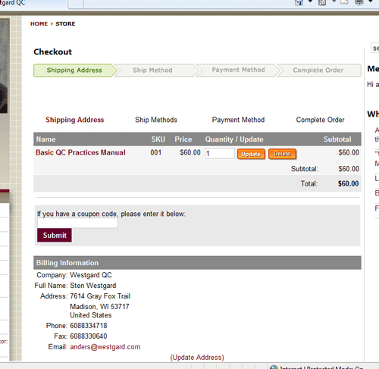Viewport: 379px width, 369px height.
Task: Click the Checkout page heading
Action: pyautogui.click(x=52, y=52)
